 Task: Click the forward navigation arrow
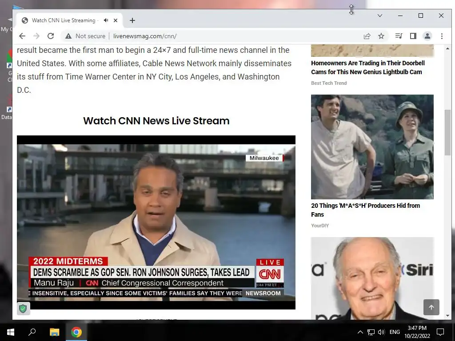pos(36,36)
